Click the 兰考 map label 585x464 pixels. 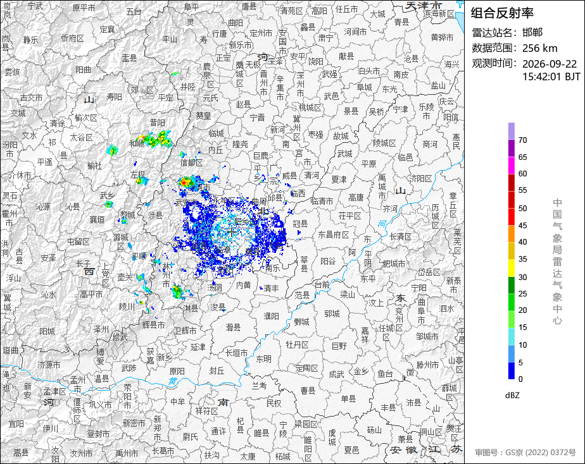(x=260, y=386)
